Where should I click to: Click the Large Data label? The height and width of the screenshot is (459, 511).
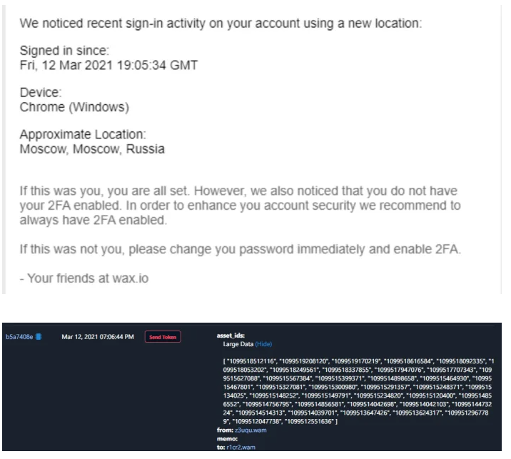[x=238, y=344]
